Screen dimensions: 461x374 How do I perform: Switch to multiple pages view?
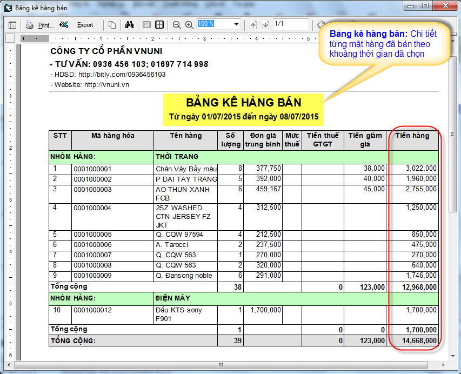coord(159,25)
